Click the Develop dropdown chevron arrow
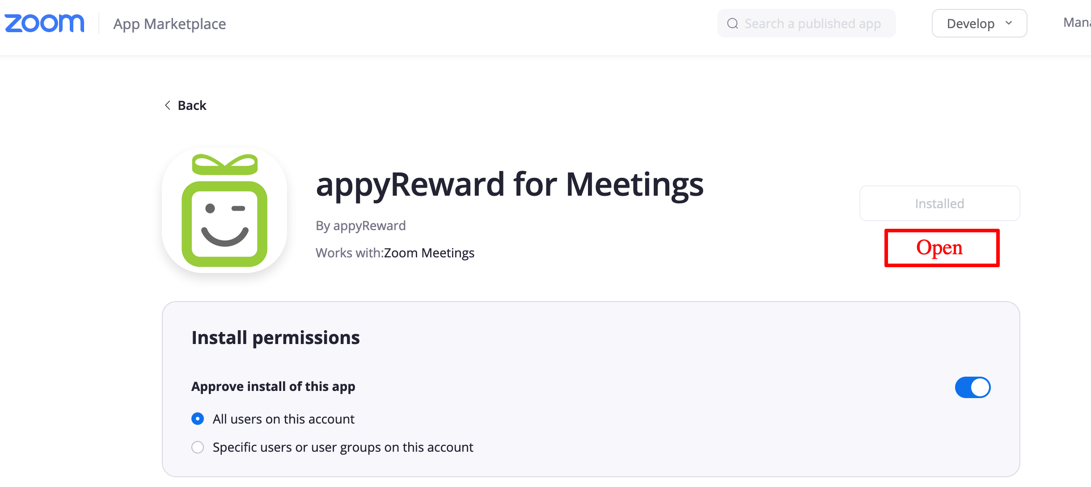This screenshot has width=1091, height=487. (x=1009, y=23)
